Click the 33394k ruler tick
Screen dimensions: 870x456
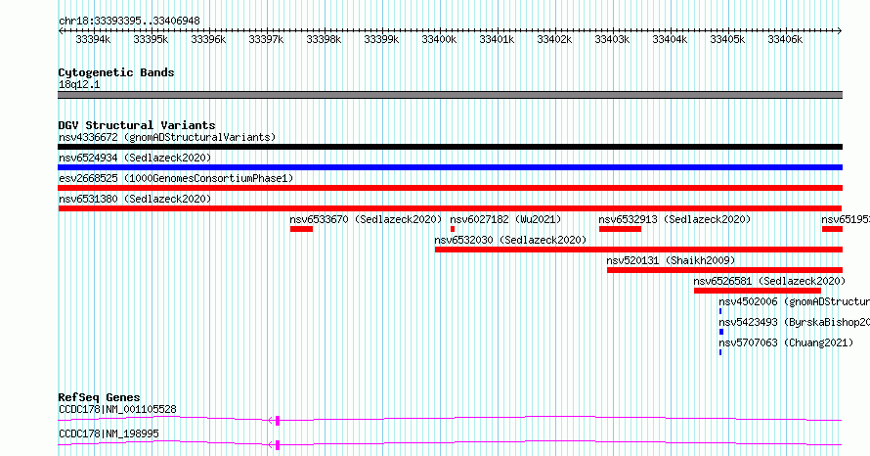pyautogui.click(x=93, y=39)
